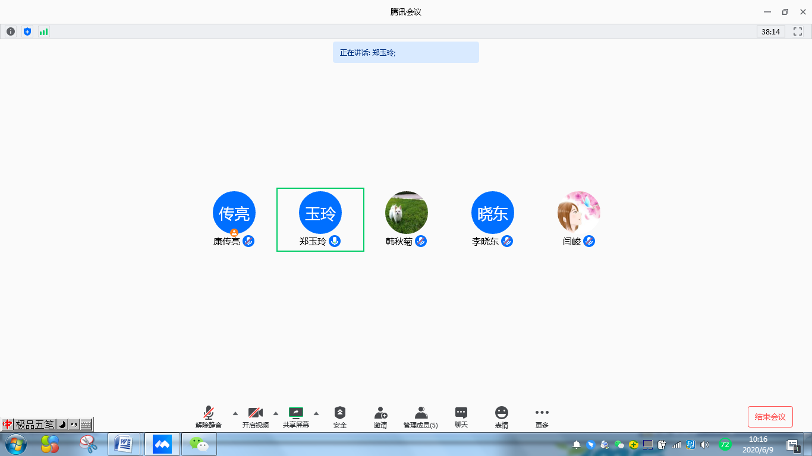Open the IME soft keyboard icon
The image size is (812, 456).
(x=86, y=425)
